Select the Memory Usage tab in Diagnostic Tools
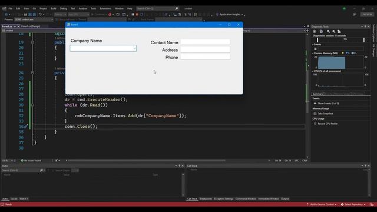This screenshot has height=212, width=377. tap(342, 94)
